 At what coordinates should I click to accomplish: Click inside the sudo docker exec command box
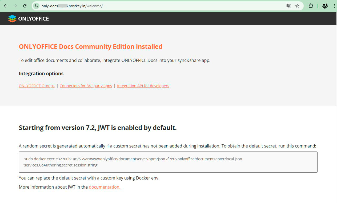[x=168, y=162]
